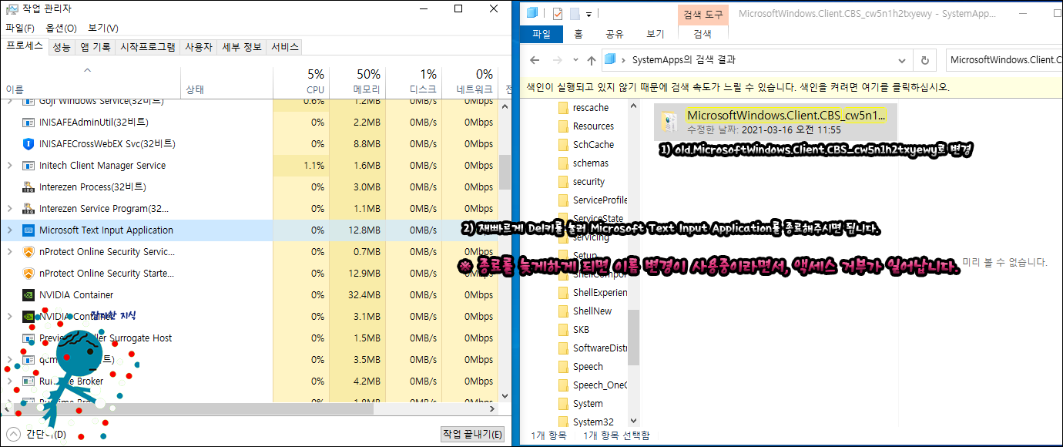Click the INISAFEAdminUtil process icon
The height and width of the screenshot is (447, 1063).
pyautogui.click(x=29, y=122)
